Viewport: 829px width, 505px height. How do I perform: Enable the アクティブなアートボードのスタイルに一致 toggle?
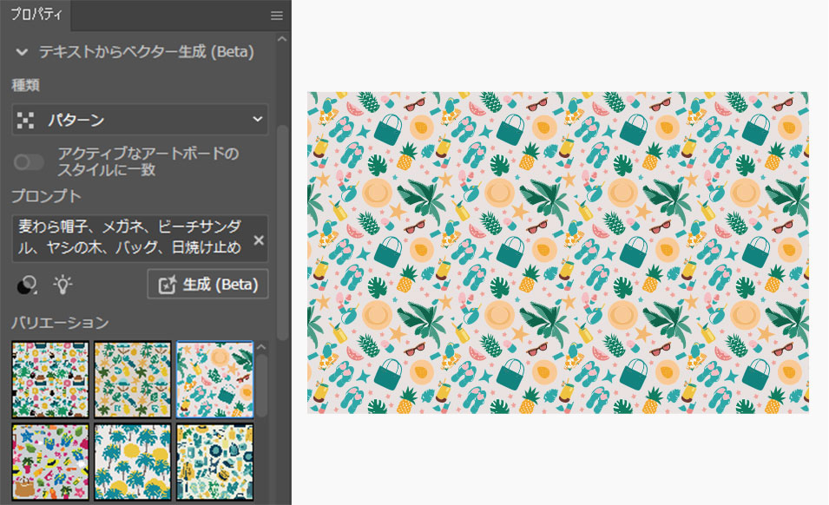29,162
